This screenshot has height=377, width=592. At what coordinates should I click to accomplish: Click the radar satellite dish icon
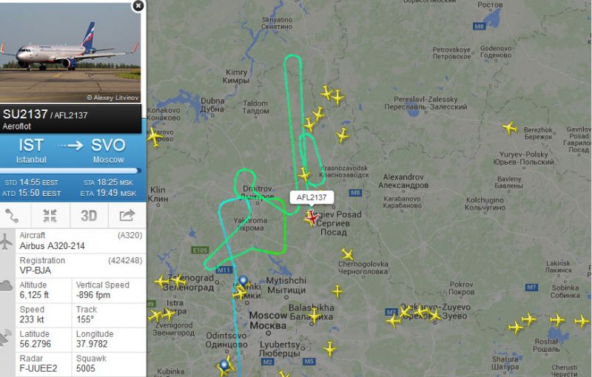[x=5, y=338]
